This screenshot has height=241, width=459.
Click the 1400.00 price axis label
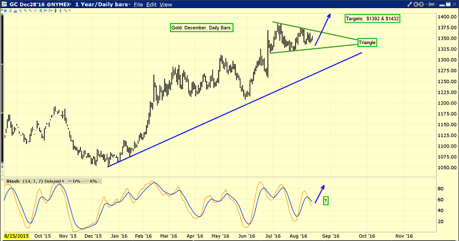tap(447, 17)
